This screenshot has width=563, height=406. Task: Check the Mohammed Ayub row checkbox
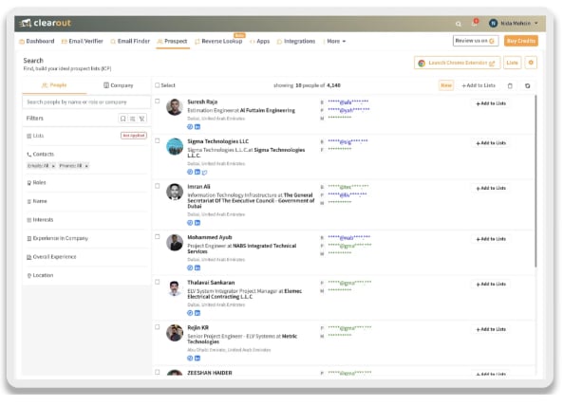pos(158,237)
